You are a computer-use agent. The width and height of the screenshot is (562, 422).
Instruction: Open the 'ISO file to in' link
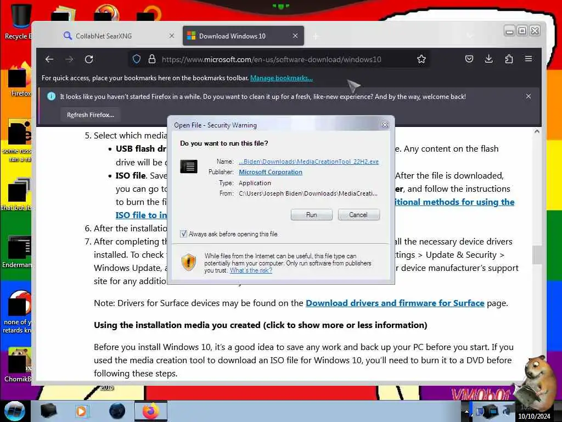[141, 215]
